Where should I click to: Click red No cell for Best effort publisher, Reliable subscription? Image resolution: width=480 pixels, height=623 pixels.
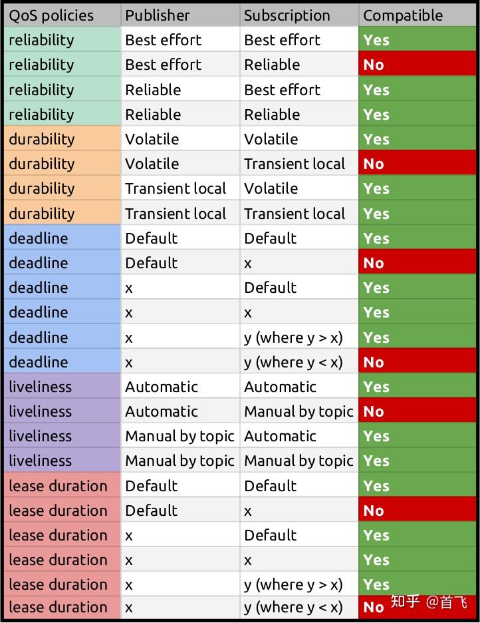pyautogui.click(x=418, y=65)
